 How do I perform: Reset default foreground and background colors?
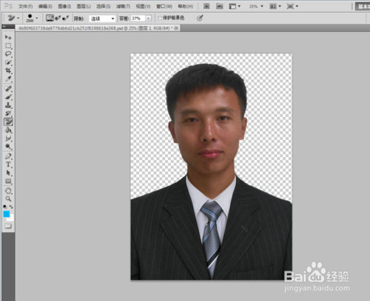[5, 207]
